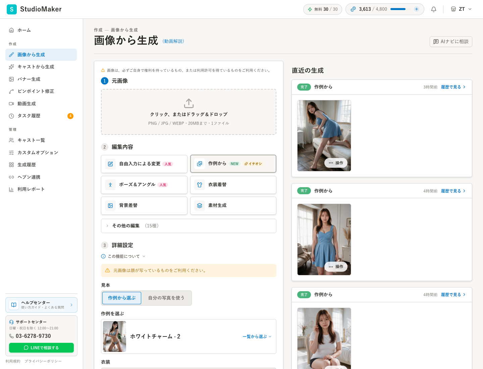Open the 動画解説 link

coord(173,41)
